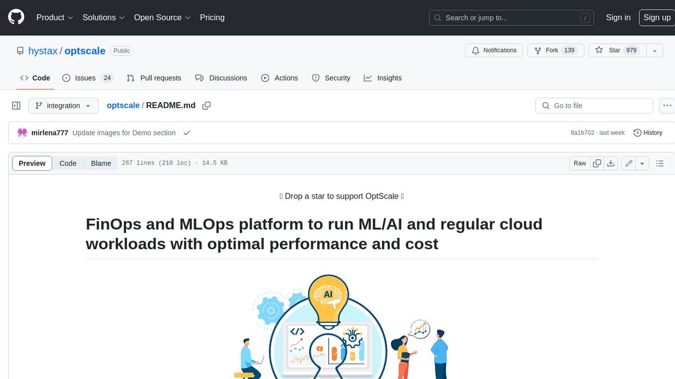Switch to the Code tab

tap(35, 78)
